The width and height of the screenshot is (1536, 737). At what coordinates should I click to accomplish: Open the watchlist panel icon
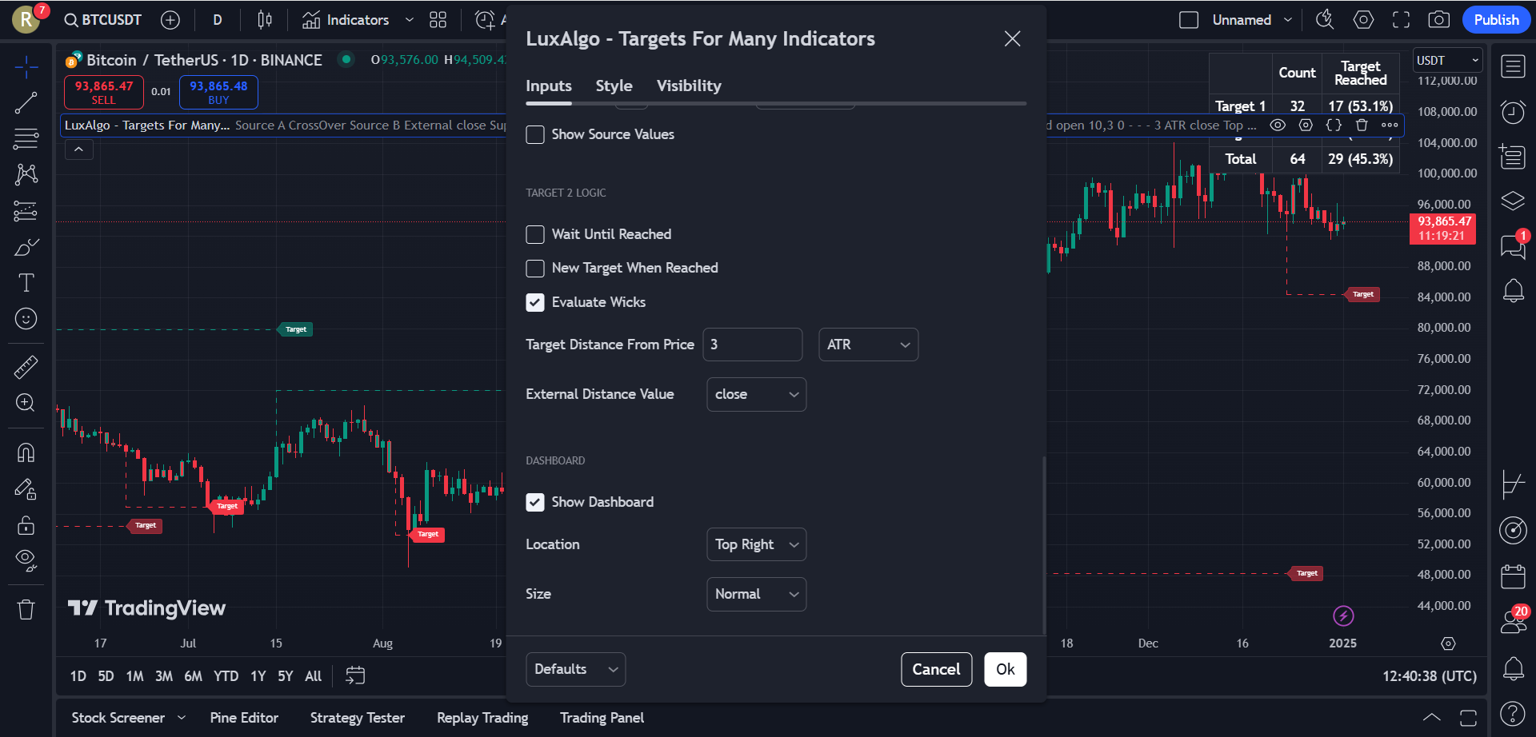tap(1513, 66)
